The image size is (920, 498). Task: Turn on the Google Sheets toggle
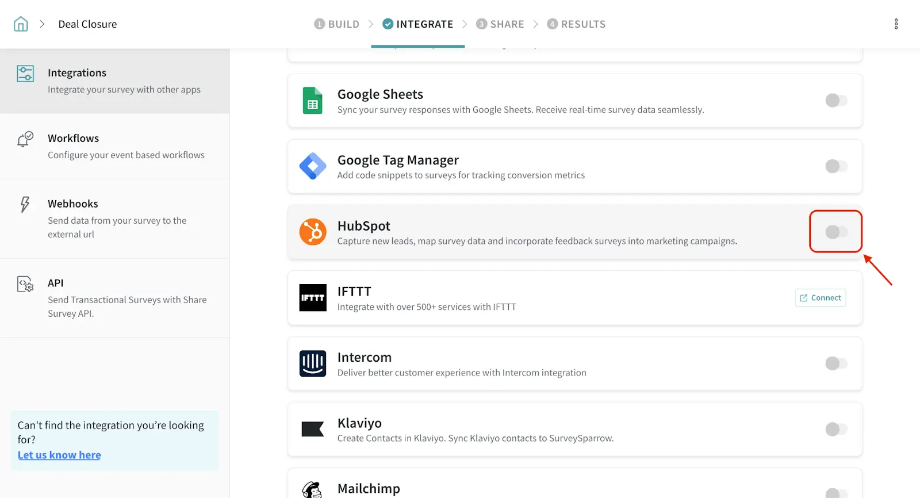836,101
